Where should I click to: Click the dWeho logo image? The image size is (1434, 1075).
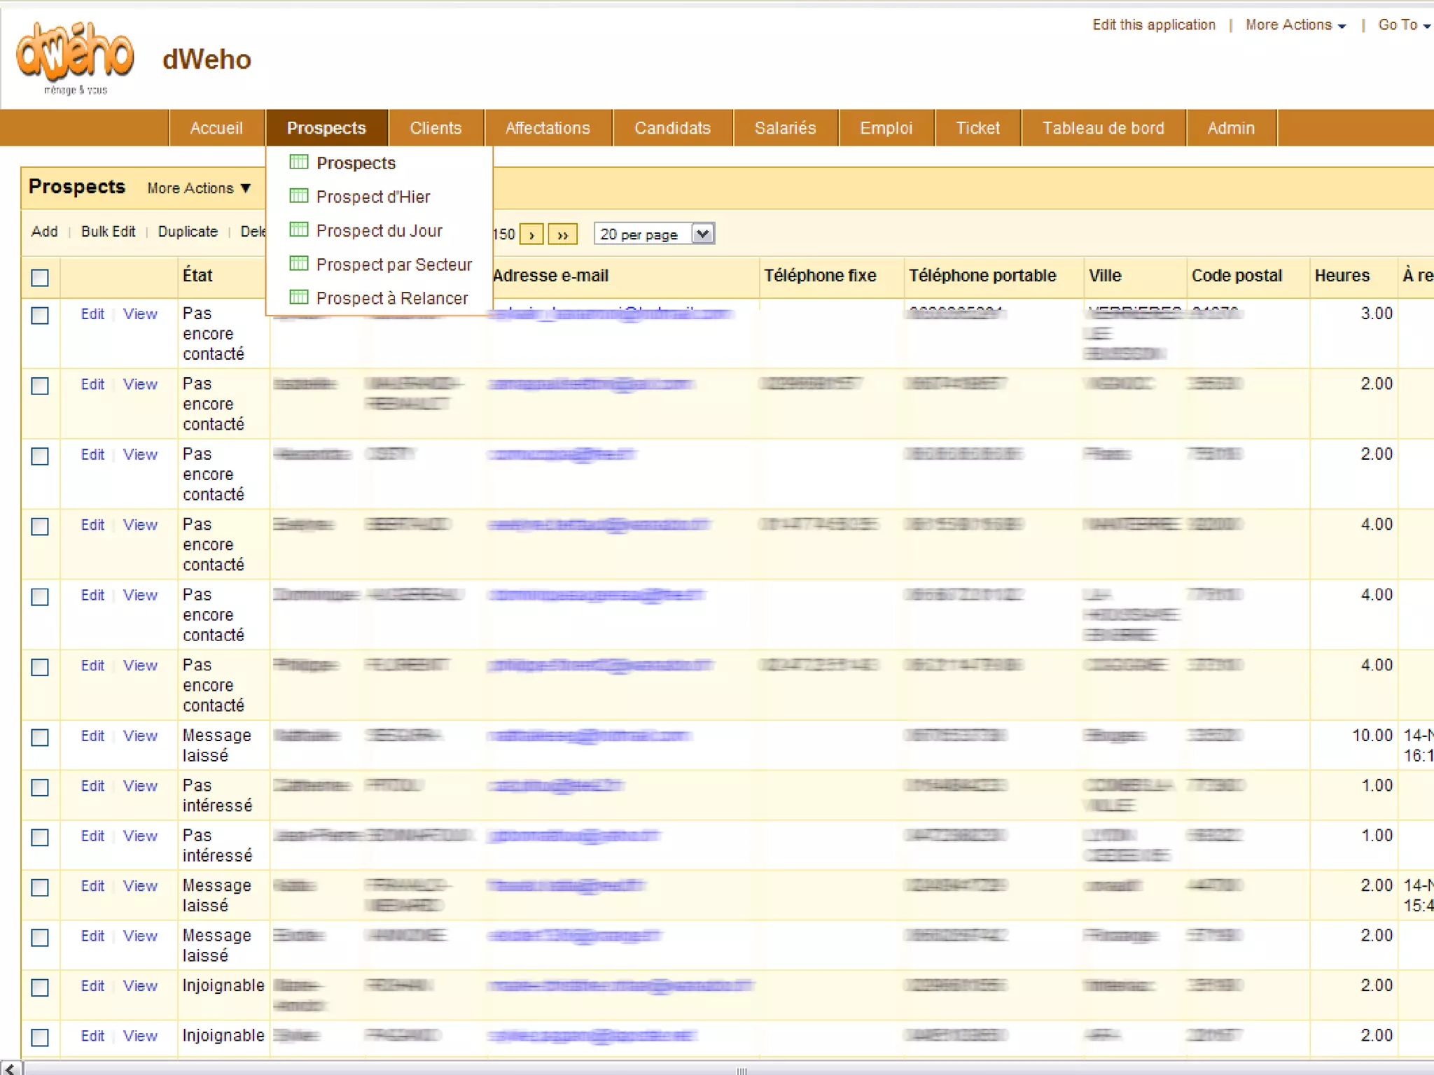point(75,57)
